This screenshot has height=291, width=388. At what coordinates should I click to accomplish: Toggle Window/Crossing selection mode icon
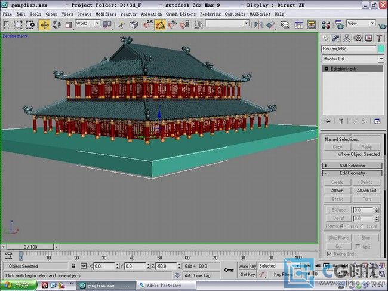coord(30,24)
